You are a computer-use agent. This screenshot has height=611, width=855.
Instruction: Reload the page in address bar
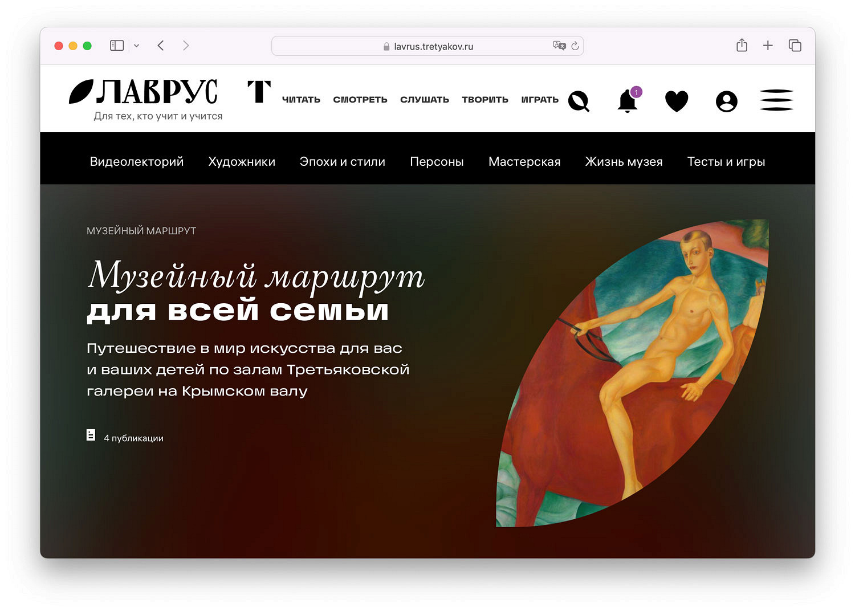pyautogui.click(x=575, y=46)
